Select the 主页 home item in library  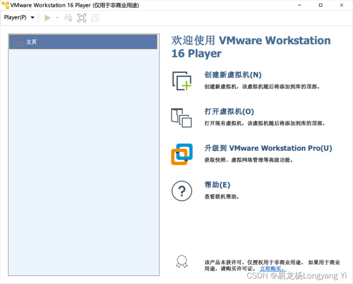point(83,42)
